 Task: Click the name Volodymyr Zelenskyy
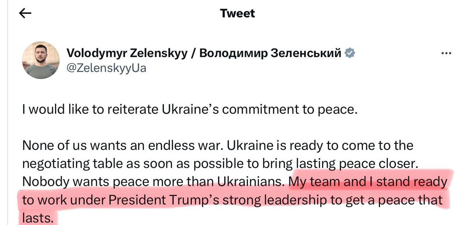[x=127, y=54]
